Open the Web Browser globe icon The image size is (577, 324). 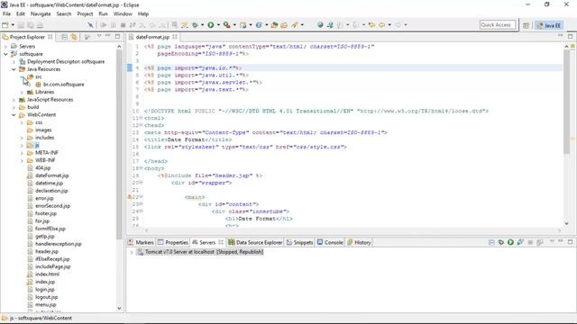(x=320, y=25)
